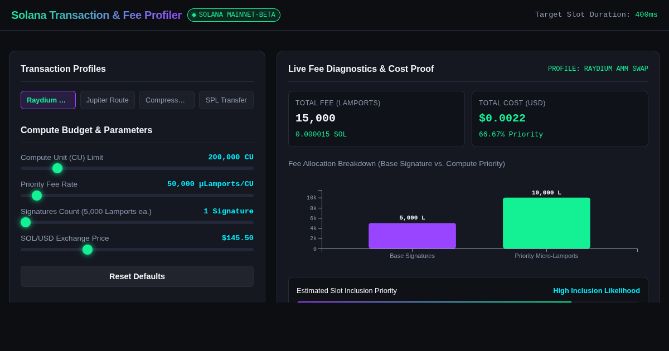
Task: Click the $0.0022 total cost figure
Action: pyautogui.click(x=502, y=118)
